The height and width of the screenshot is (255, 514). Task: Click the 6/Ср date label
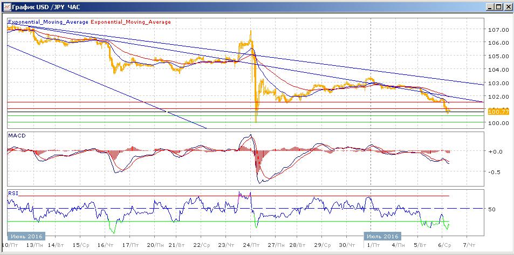pyautogui.click(x=444, y=245)
